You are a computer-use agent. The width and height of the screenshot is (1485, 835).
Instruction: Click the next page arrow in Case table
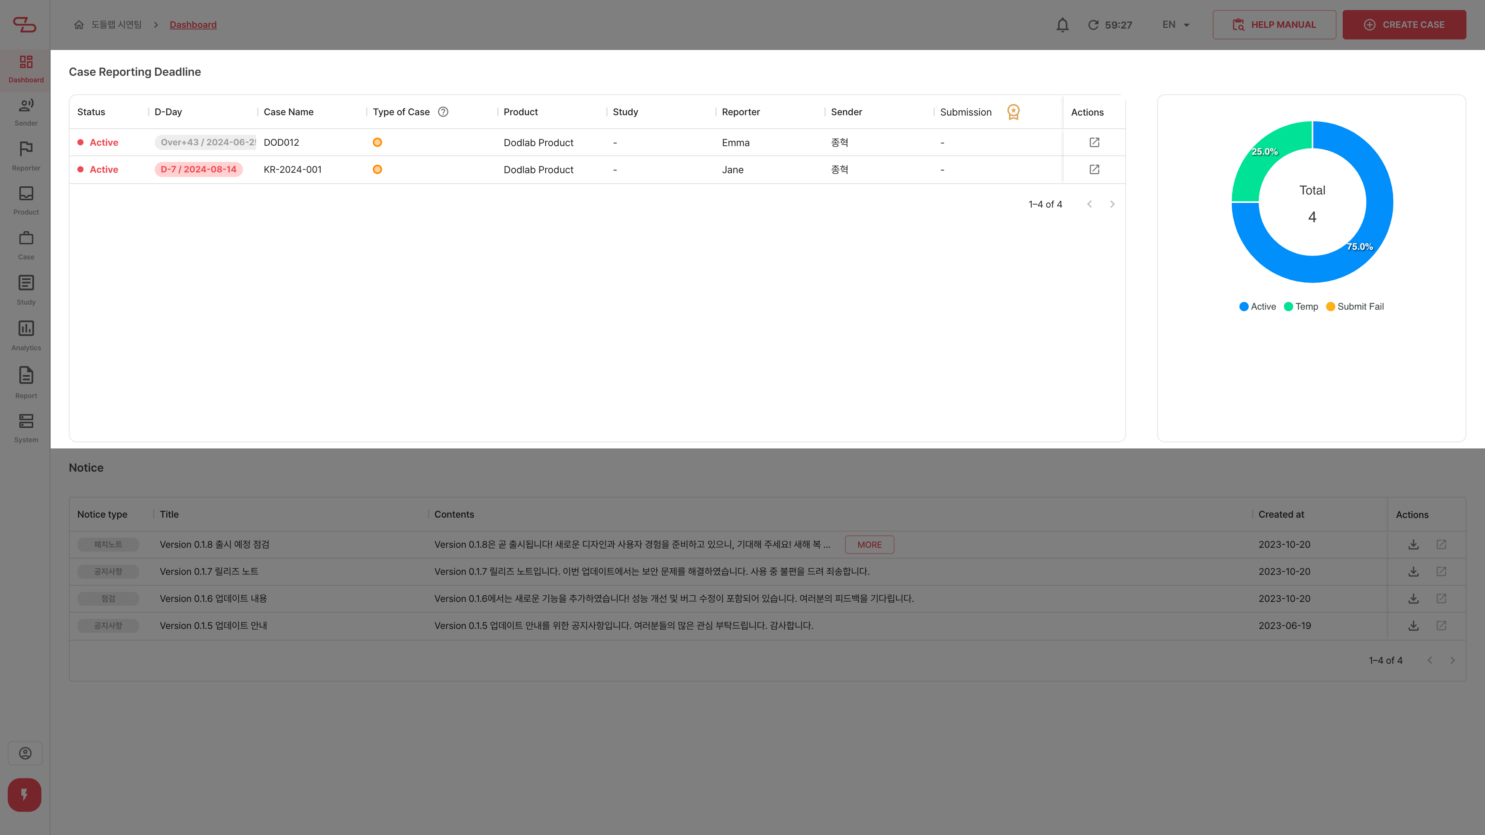(1112, 204)
